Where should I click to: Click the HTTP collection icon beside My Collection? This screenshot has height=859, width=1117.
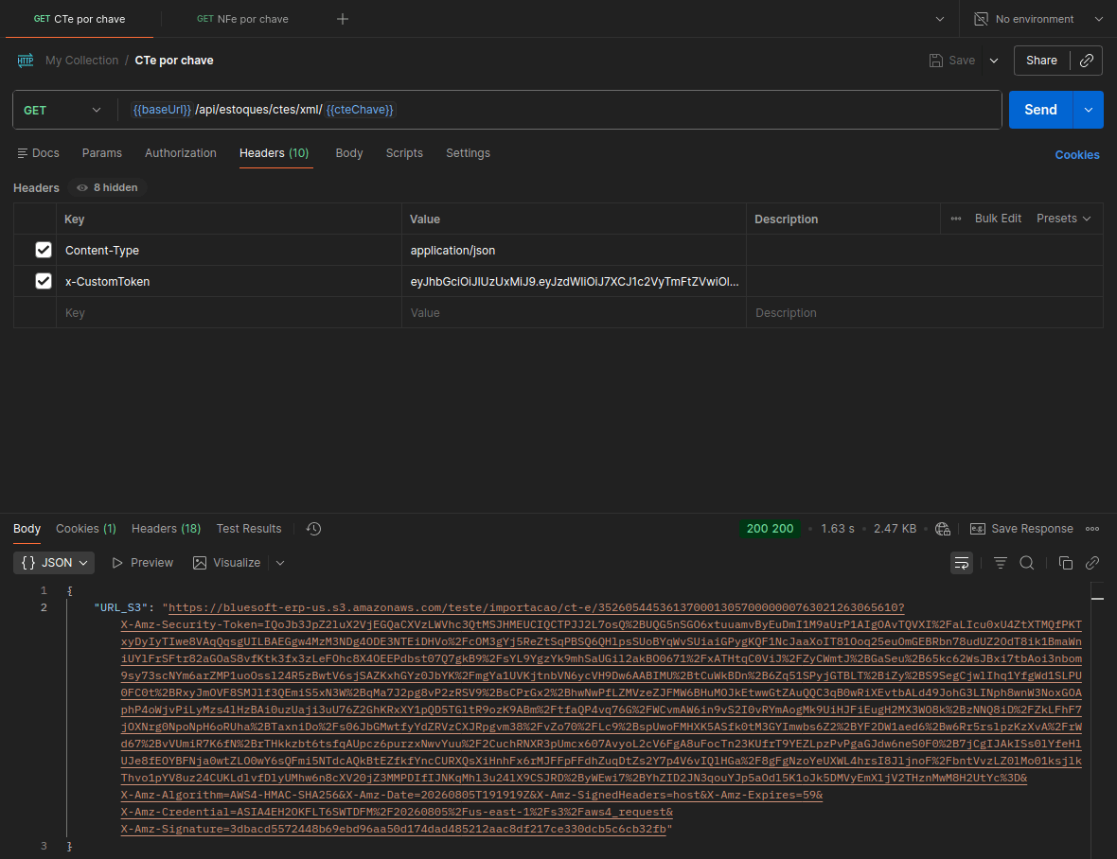pyautogui.click(x=26, y=61)
